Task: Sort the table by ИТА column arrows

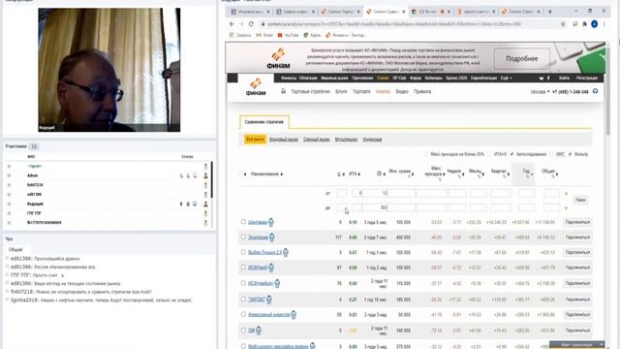Action: tap(360, 174)
